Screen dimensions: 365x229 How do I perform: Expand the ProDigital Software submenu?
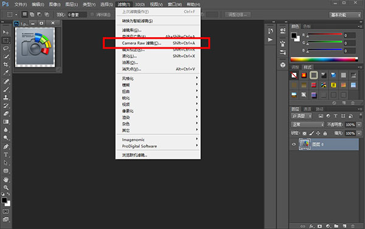tap(158, 146)
